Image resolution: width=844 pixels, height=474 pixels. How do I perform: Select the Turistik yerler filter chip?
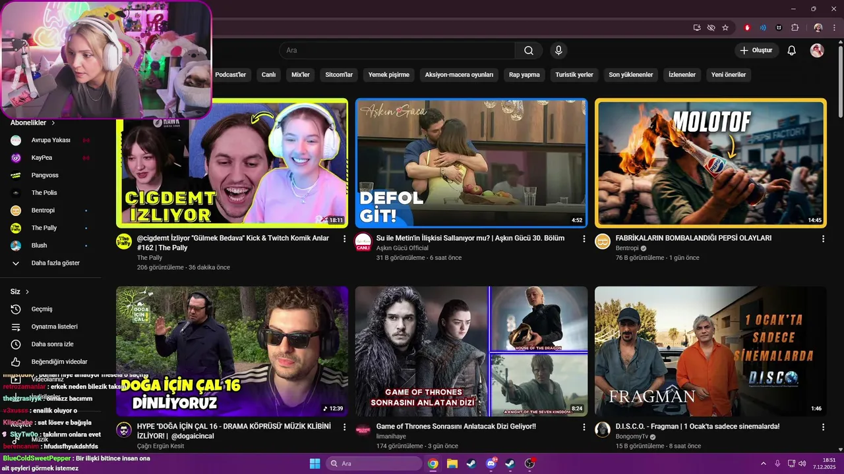click(574, 74)
